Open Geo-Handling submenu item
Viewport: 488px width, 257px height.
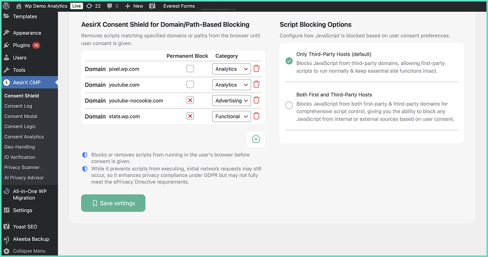20,147
